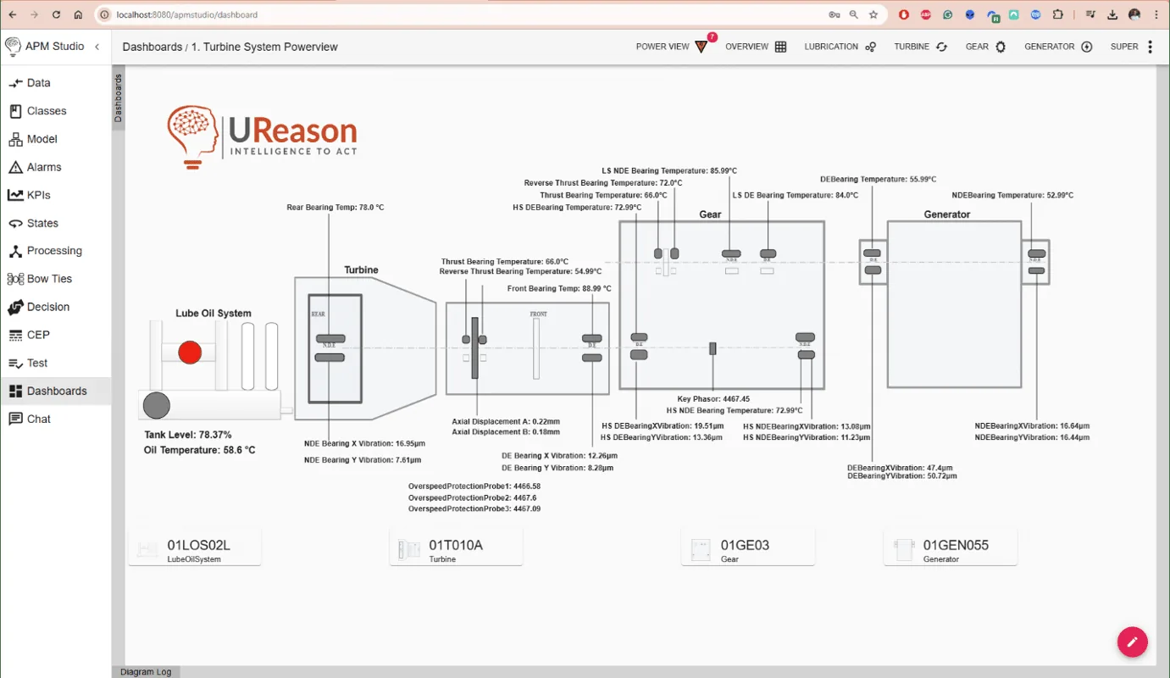Open Bow Ties in the sidebar
Viewport: 1170px width, 678px height.
tap(55, 279)
